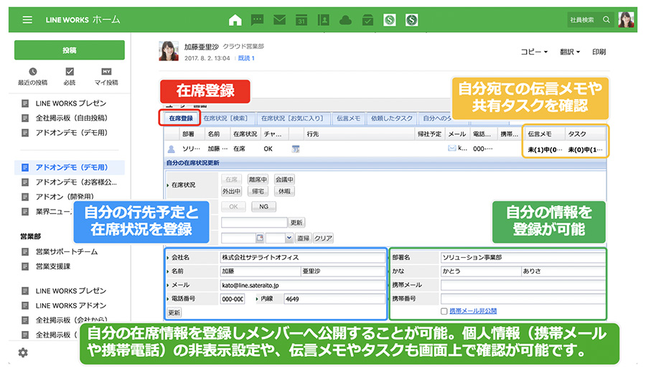This screenshot has height=367, width=646.
Task: Click the employee search magnifier icon
Action: [x=606, y=20]
